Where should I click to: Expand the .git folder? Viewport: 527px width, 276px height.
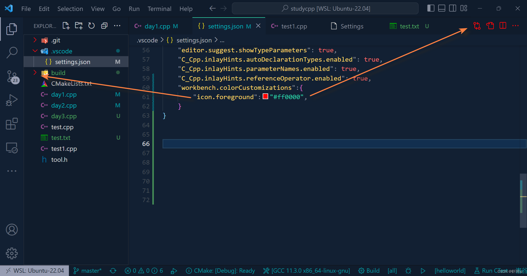click(35, 40)
